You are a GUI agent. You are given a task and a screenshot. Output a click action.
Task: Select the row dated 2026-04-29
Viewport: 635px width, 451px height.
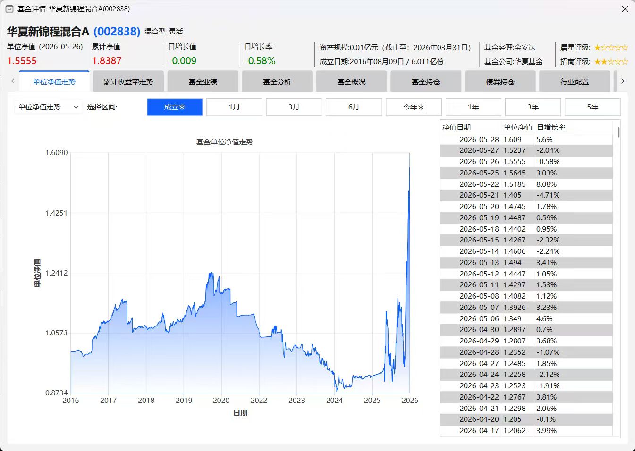click(526, 341)
